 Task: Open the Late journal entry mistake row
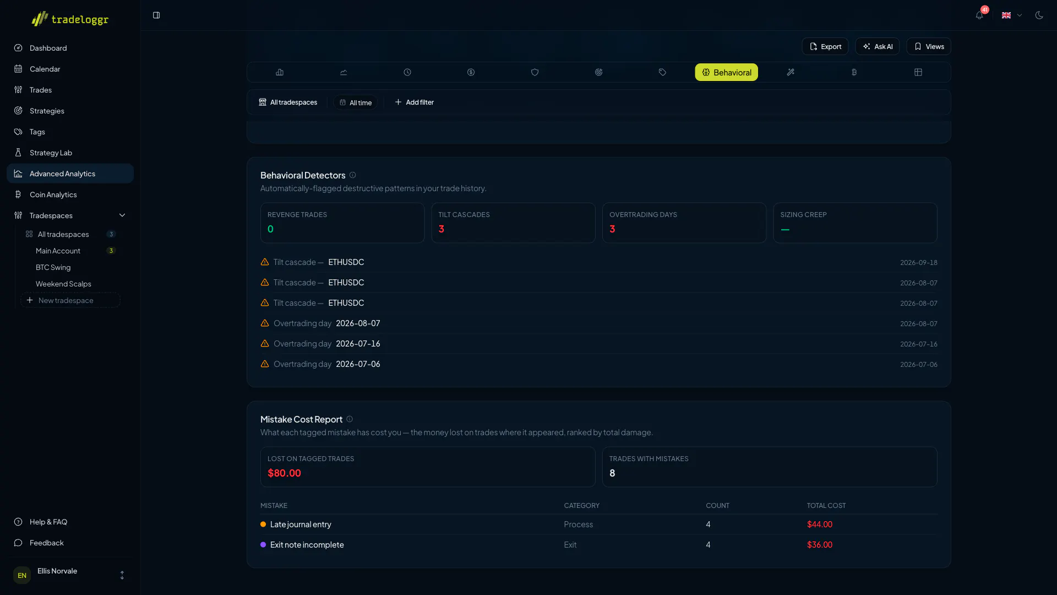(x=598, y=524)
